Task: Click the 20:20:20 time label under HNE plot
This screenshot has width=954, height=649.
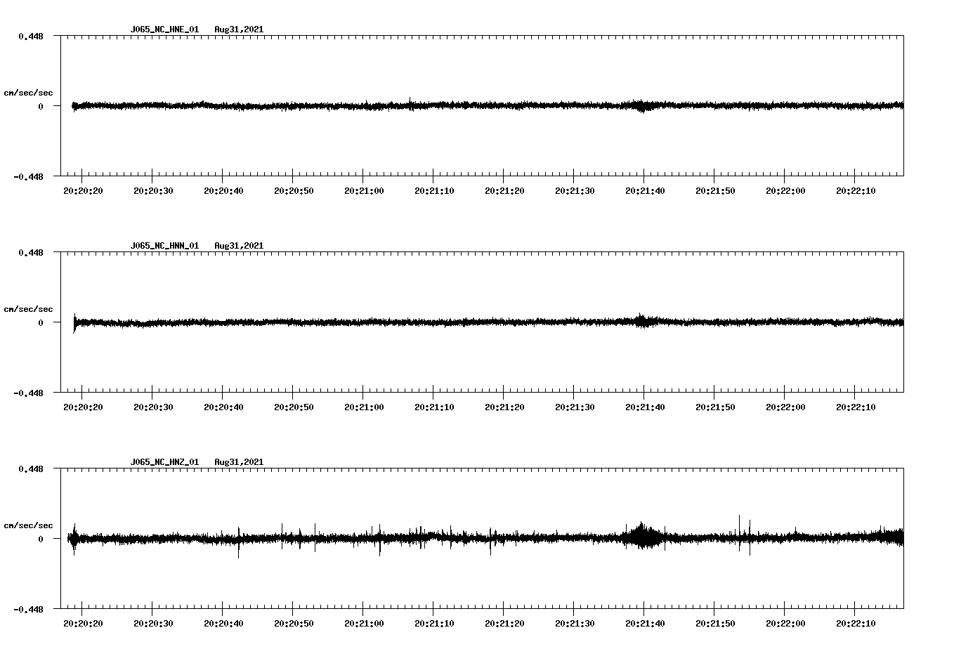Action: (x=83, y=191)
